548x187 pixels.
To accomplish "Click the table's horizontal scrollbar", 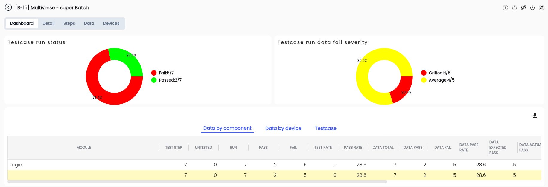I will coord(197,182).
